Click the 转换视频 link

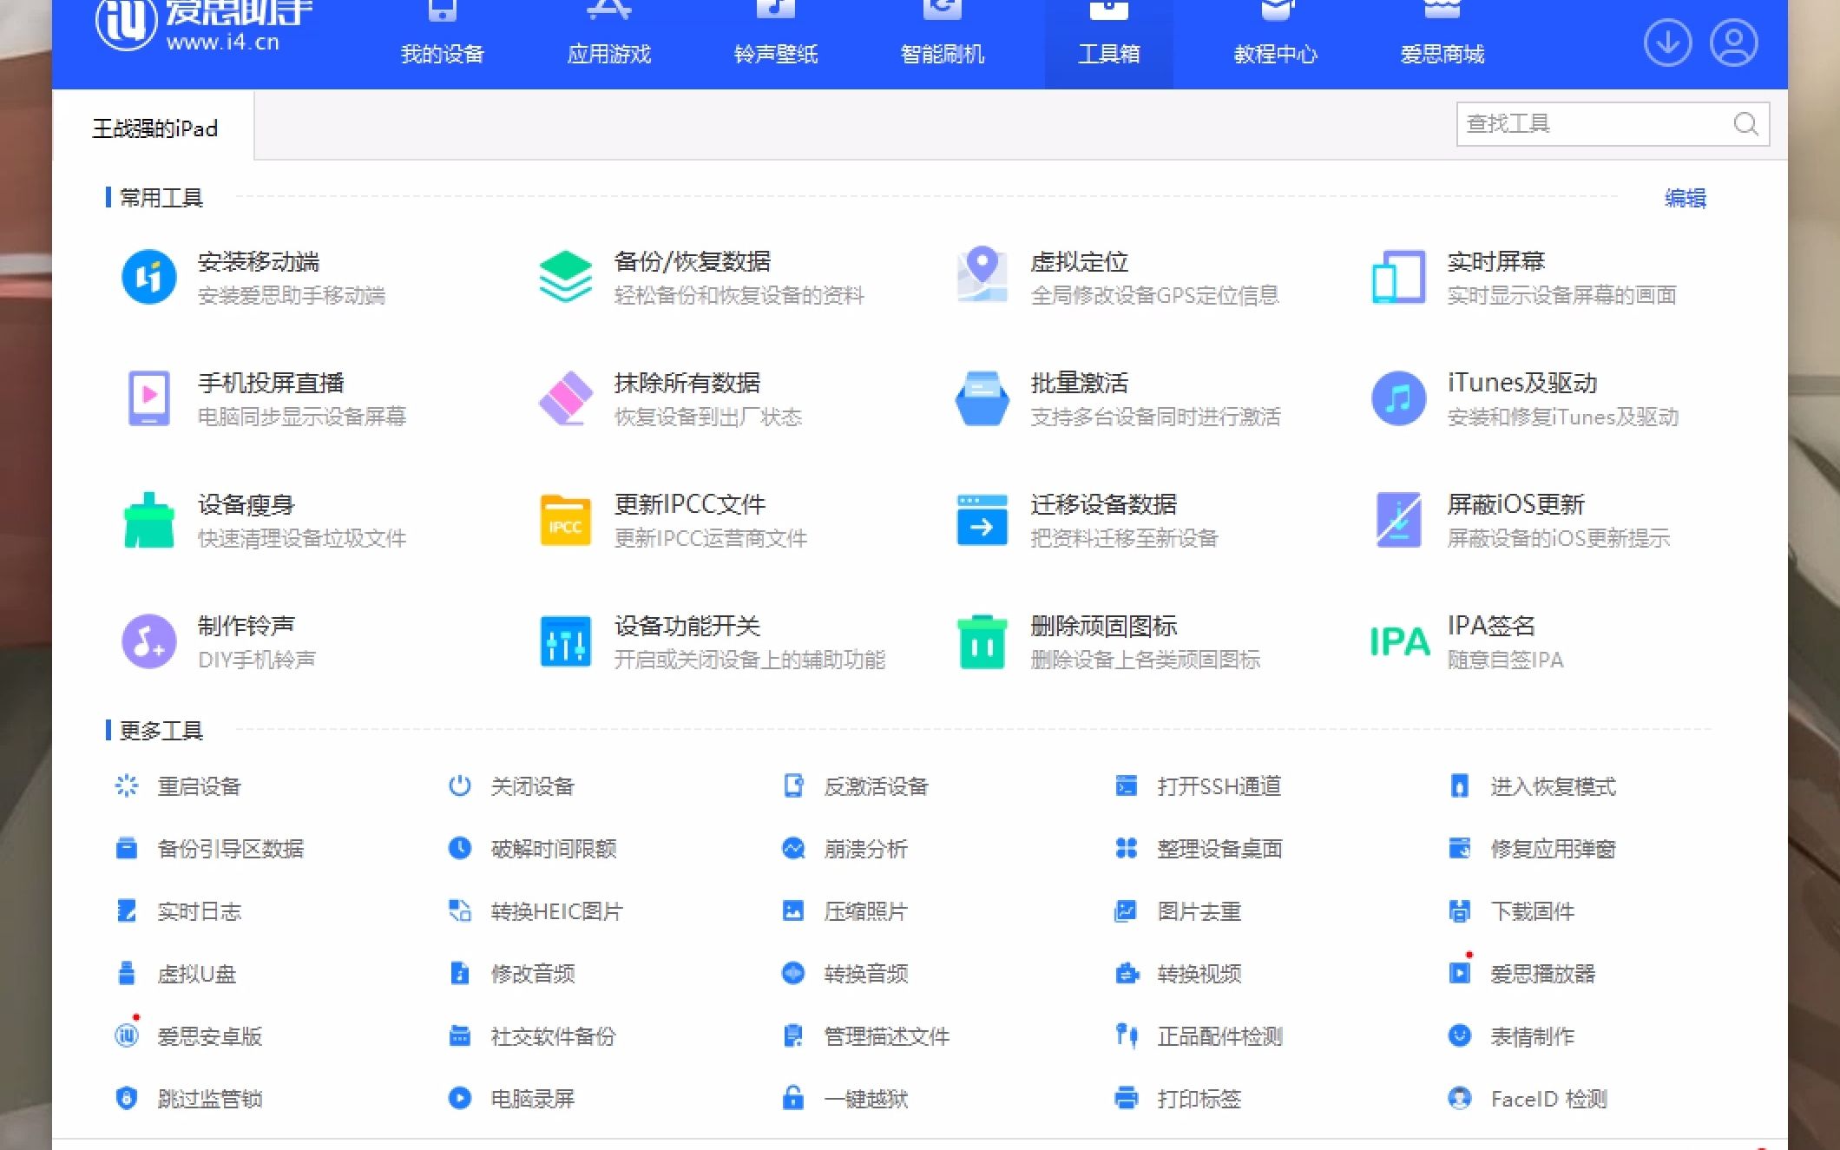pos(1199,973)
